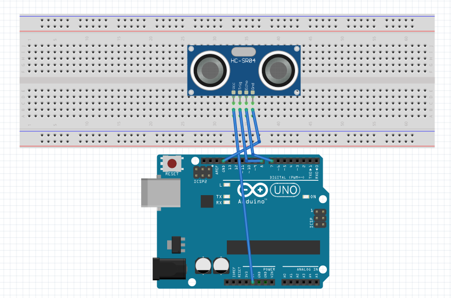Screen dimensions: 451x298
Task: Click the AREF header pin
Action: pyautogui.click(x=217, y=161)
